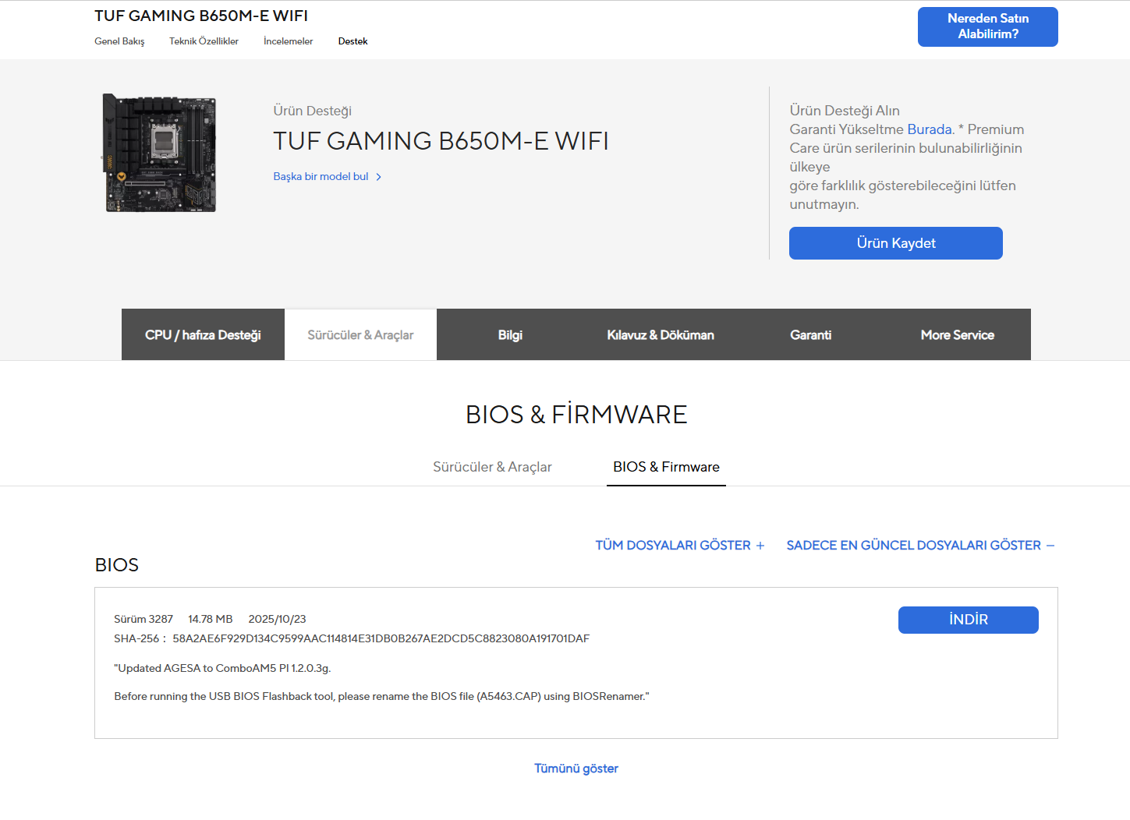This screenshot has height=820, width=1130.
Task: Click the USB BIOS Flashback rename note
Action: coord(381,696)
